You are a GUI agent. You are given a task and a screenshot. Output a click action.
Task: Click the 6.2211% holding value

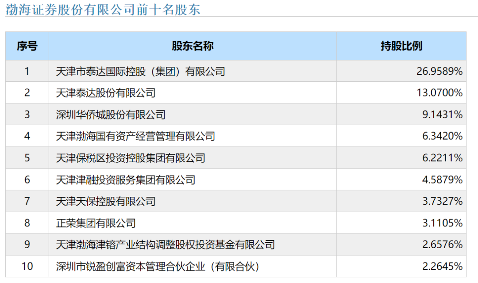click(x=442, y=158)
